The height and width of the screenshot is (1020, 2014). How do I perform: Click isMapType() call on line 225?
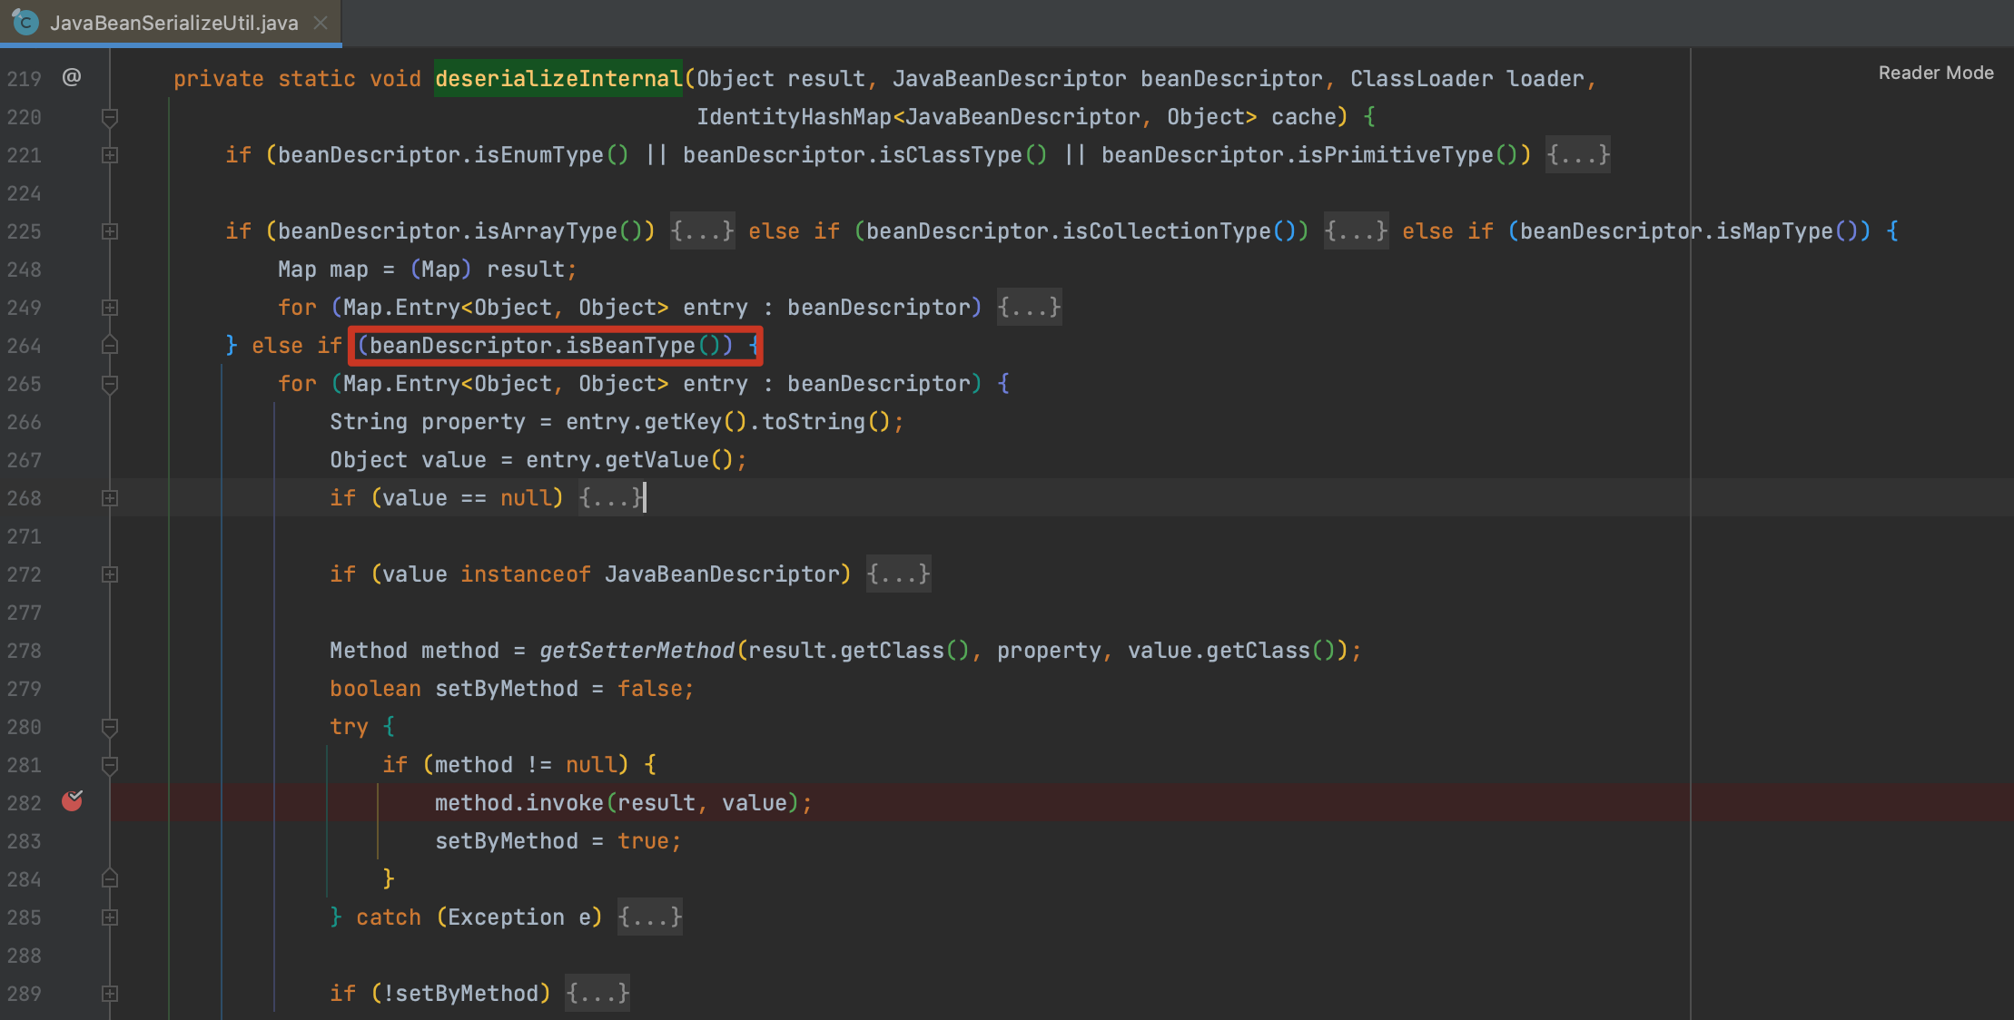pos(1787,231)
